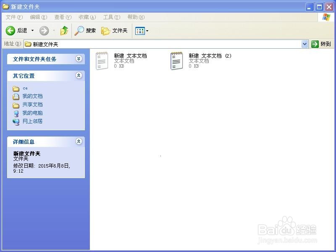
Task: Select the 新建 文本文档 (2) notepad icon
Action: click(176, 61)
